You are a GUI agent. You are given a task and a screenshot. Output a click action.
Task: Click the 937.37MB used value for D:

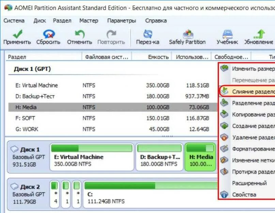[197, 96]
